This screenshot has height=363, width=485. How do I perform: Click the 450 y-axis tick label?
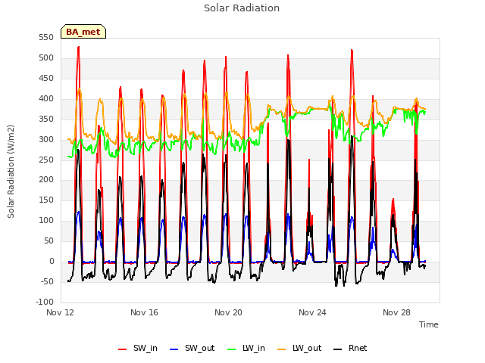pos(46,79)
